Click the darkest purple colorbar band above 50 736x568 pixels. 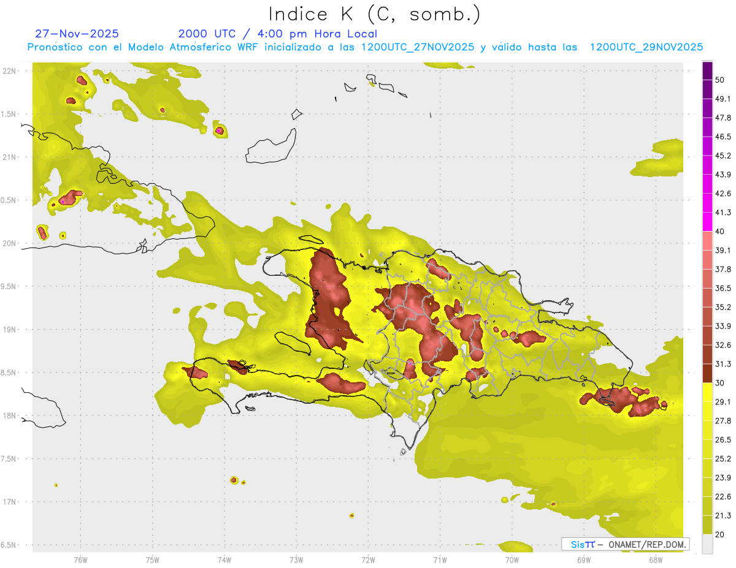(708, 70)
